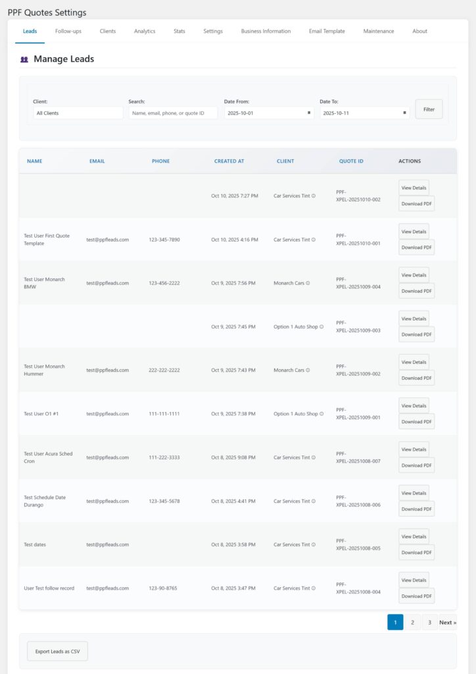Click info icon beside Option 1 Auto Shop for quote 20251009-003
This screenshot has height=674, width=476.
(321, 326)
